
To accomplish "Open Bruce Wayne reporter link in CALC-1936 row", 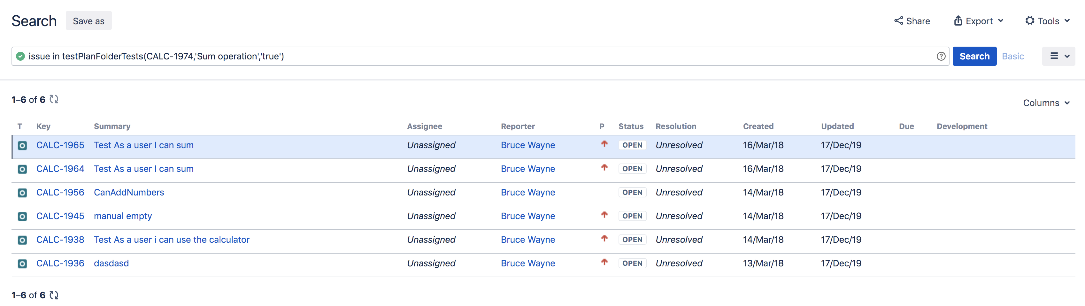I will tap(528, 263).
